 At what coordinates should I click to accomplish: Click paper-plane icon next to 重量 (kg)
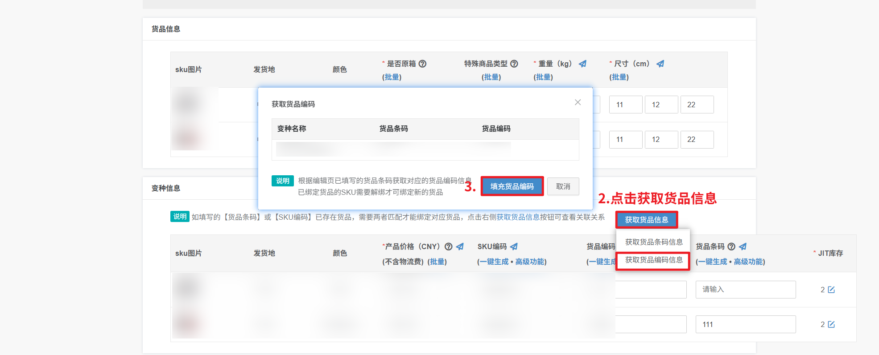pos(582,64)
